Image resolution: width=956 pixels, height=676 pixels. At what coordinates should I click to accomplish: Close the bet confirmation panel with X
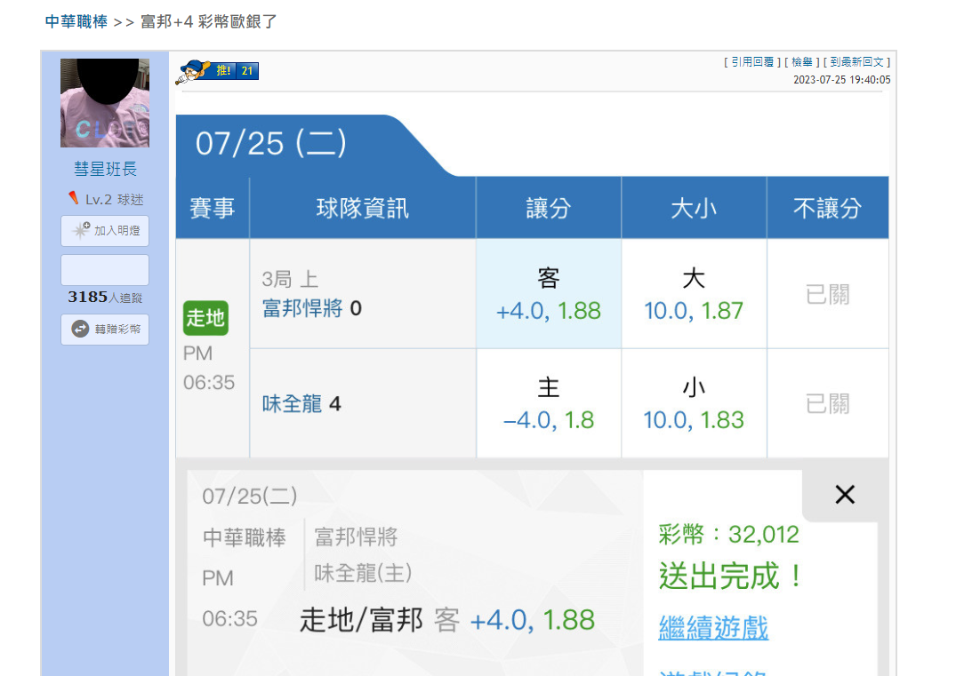coord(845,495)
